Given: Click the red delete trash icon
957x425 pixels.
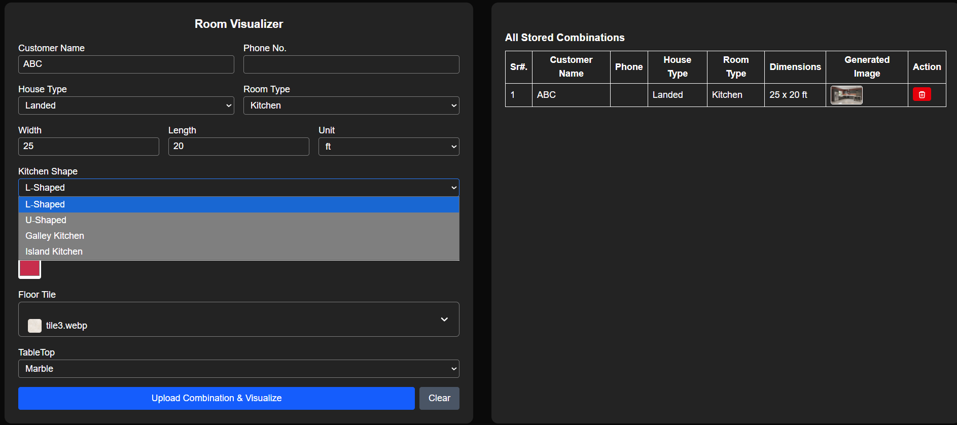Looking at the screenshot, I should click(921, 95).
